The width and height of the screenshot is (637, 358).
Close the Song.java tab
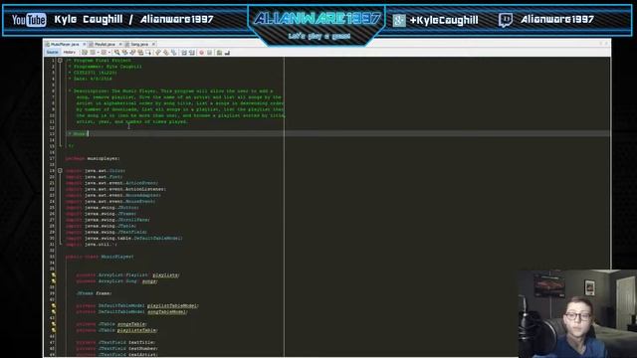153,44
